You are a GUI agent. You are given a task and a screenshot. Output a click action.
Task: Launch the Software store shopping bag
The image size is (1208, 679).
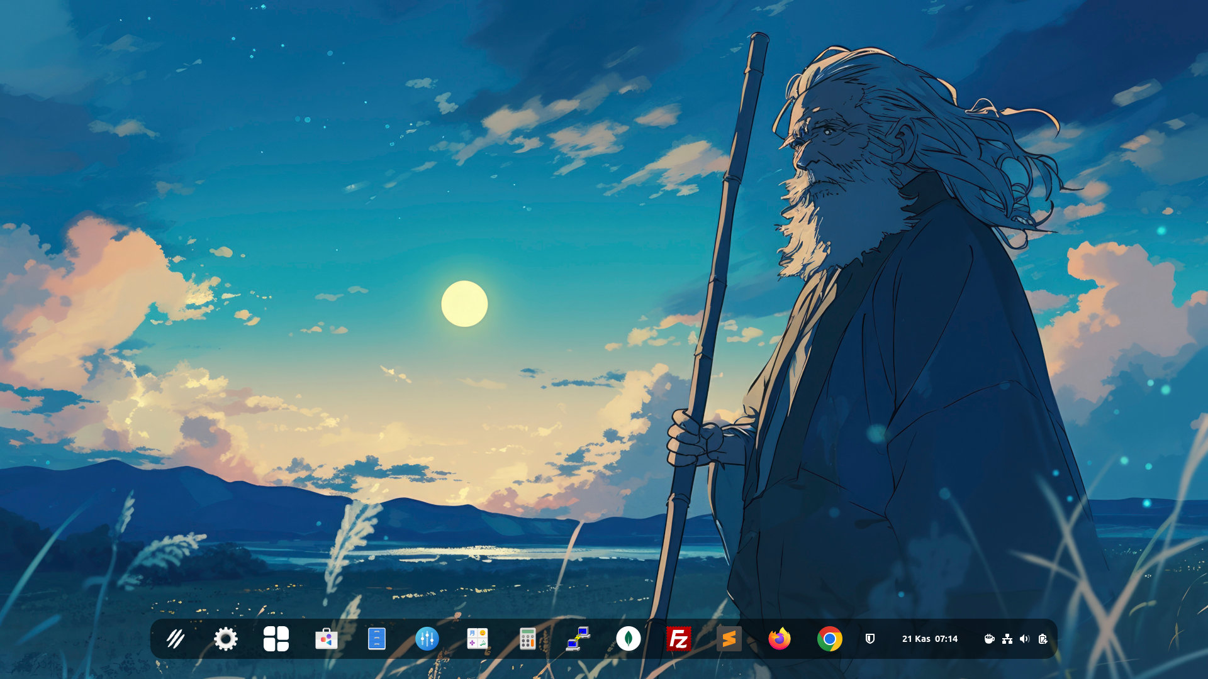click(x=327, y=639)
